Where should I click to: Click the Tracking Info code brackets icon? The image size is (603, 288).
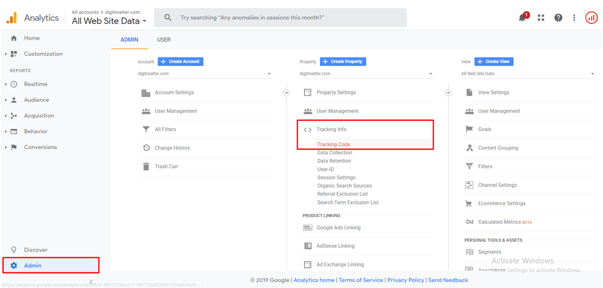tap(308, 130)
